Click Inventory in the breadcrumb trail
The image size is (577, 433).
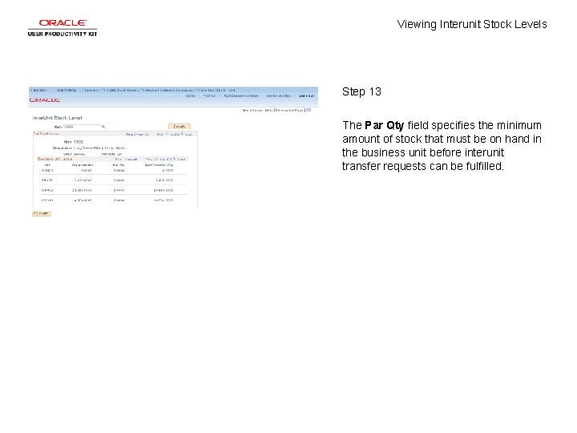click(x=92, y=90)
